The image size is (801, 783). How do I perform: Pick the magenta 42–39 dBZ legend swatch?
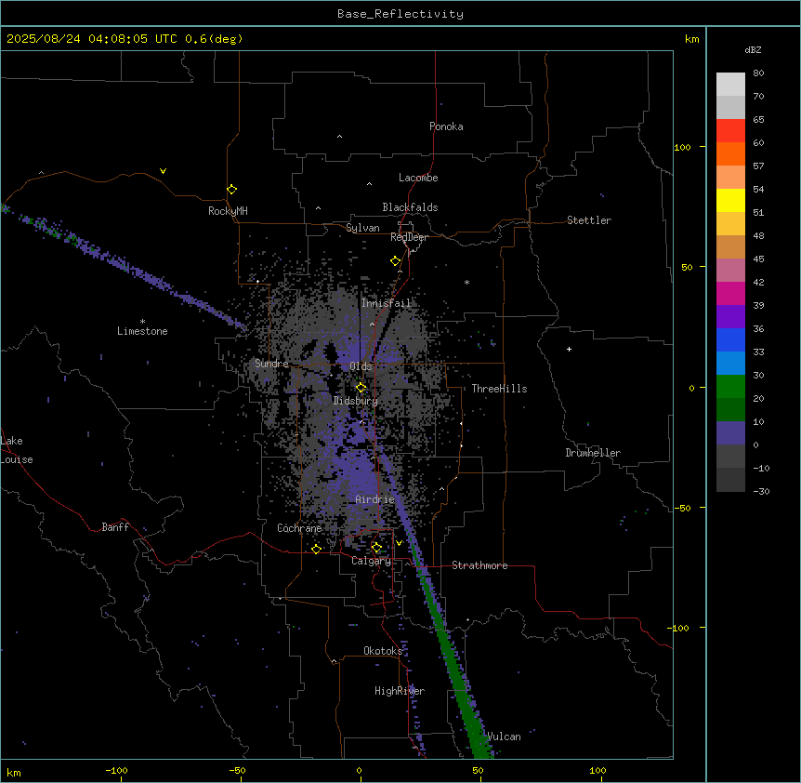(x=730, y=293)
